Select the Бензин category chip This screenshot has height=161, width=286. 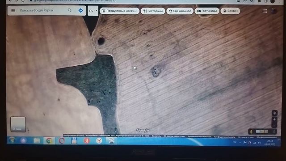[230, 11]
